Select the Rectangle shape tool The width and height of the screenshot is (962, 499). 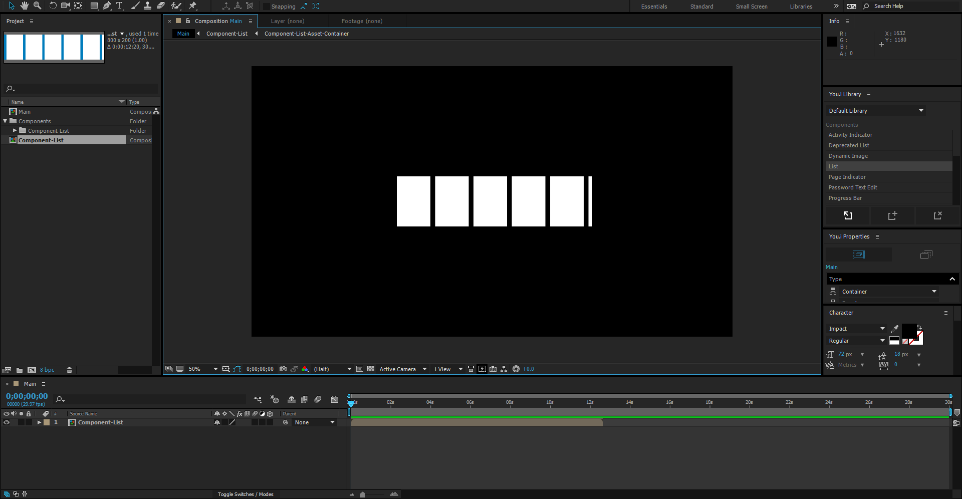(x=94, y=6)
